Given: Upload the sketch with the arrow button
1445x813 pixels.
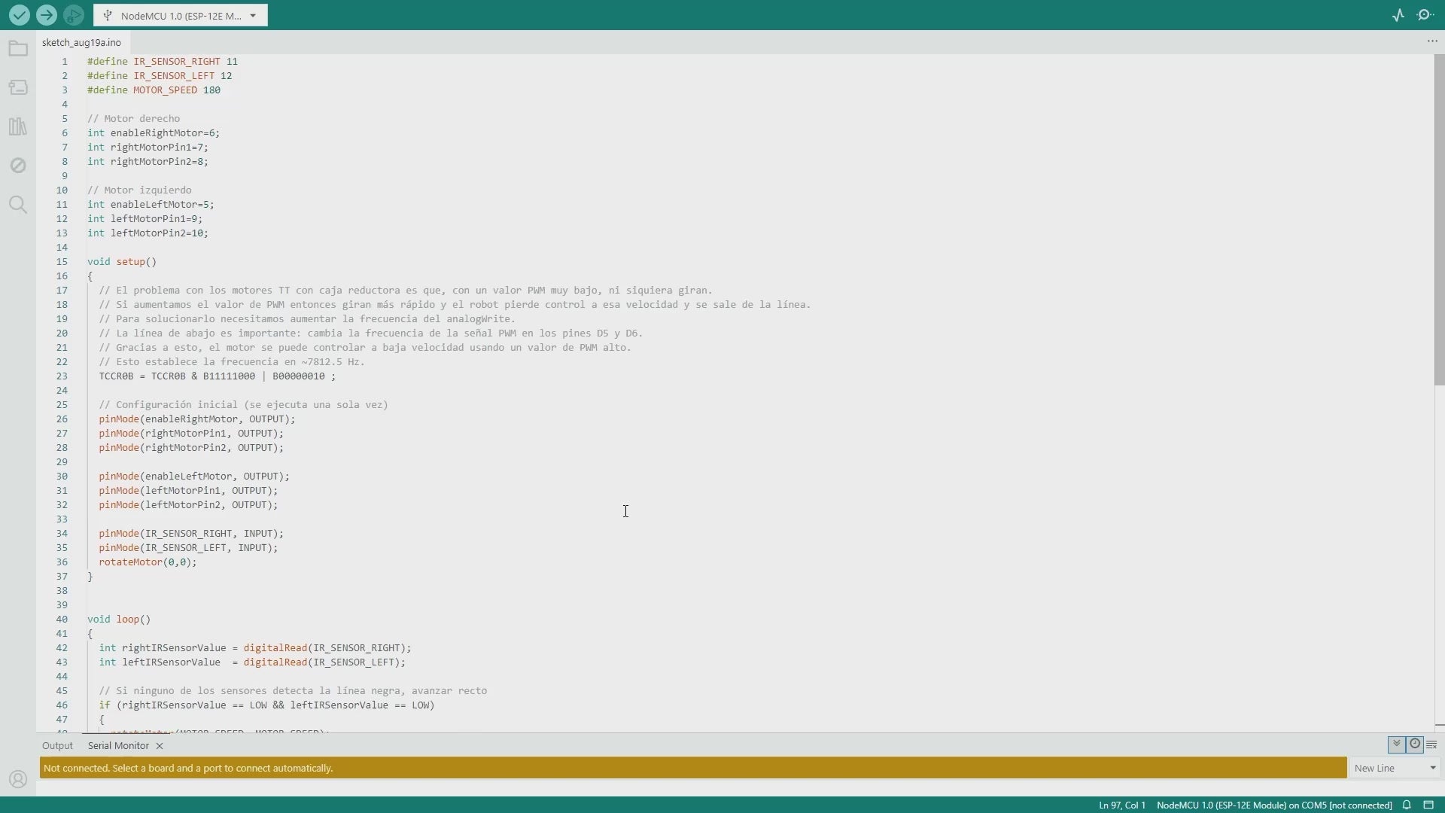Looking at the screenshot, I should pos(46,15).
